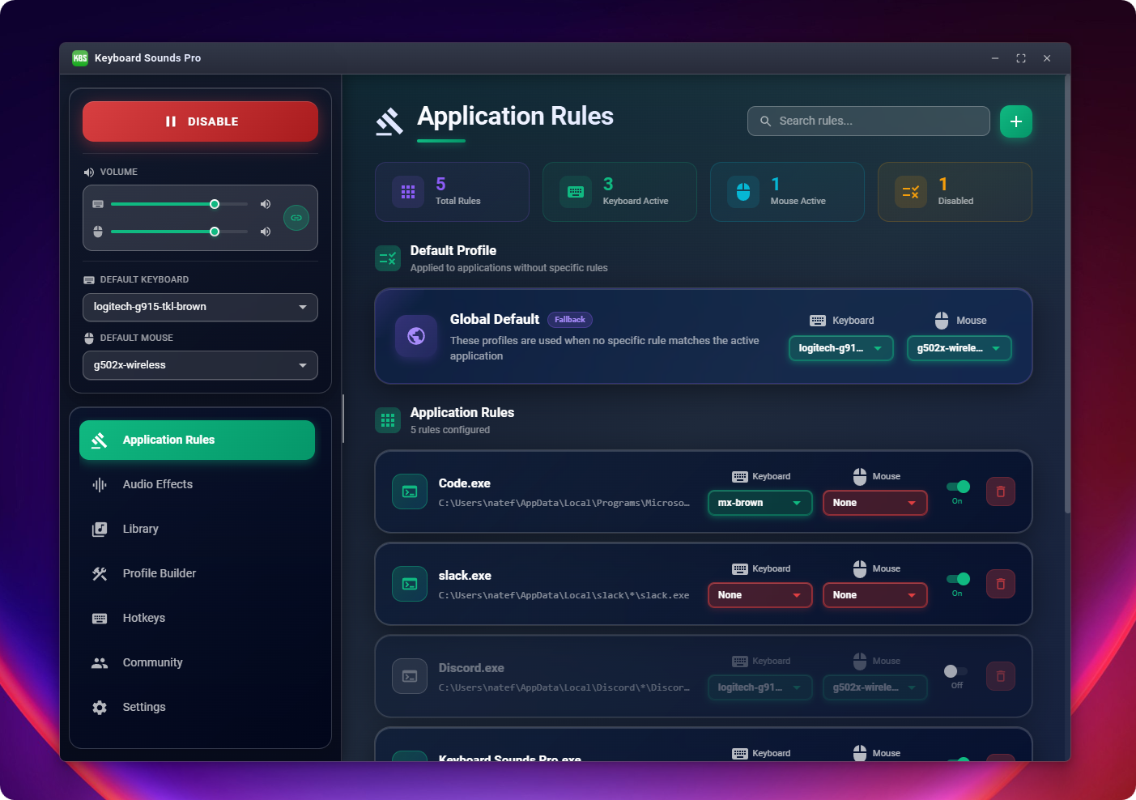Click the Disabled rules stat card
Screen dimensions: 1136x800
(954, 192)
